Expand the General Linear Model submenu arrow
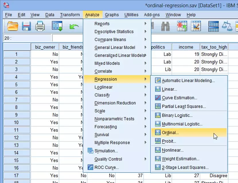The width and height of the screenshot is (238, 183). point(145,47)
